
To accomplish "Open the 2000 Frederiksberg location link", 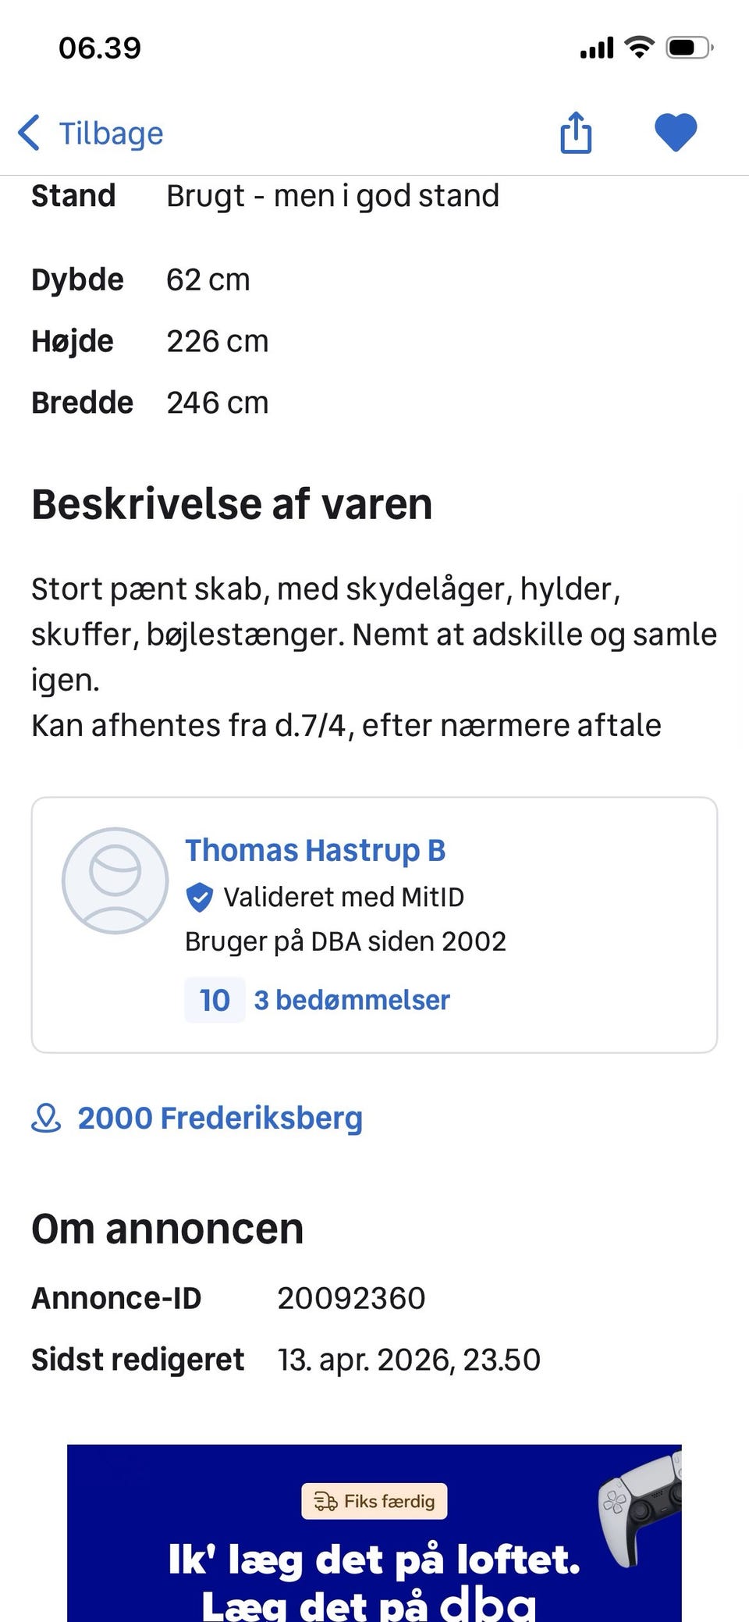I will click(219, 1118).
